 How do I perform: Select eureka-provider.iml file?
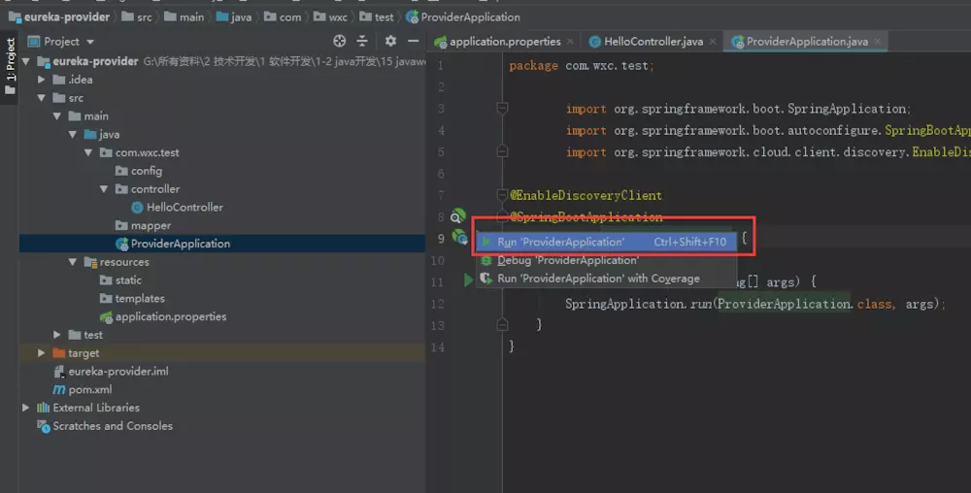click(x=111, y=371)
